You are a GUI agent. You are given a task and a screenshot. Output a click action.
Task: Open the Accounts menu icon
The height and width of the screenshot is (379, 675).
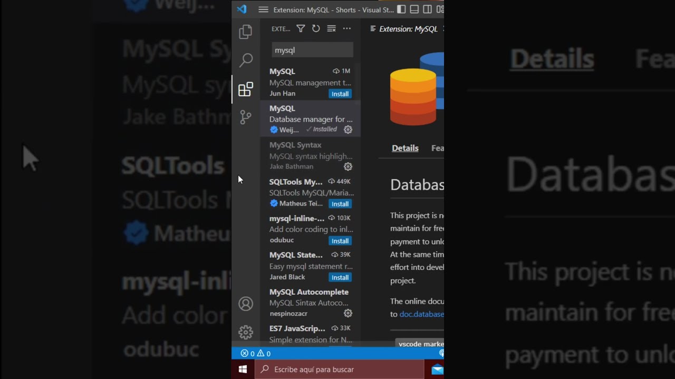click(x=246, y=304)
